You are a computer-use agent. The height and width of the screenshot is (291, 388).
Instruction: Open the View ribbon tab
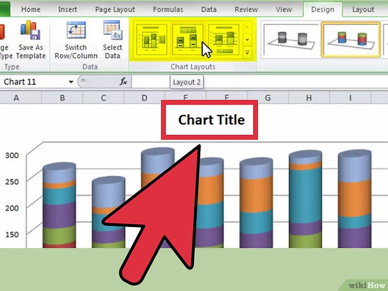284,10
